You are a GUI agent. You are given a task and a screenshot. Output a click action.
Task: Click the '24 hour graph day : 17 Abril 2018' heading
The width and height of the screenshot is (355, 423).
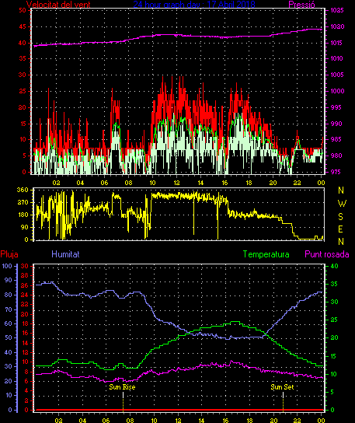[194, 4]
